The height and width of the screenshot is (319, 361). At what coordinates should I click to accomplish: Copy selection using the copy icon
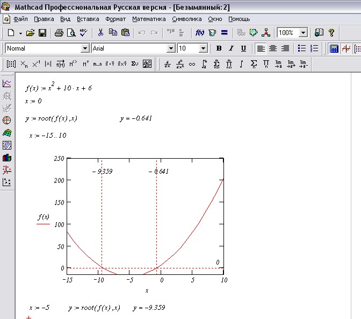coord(113,32)
